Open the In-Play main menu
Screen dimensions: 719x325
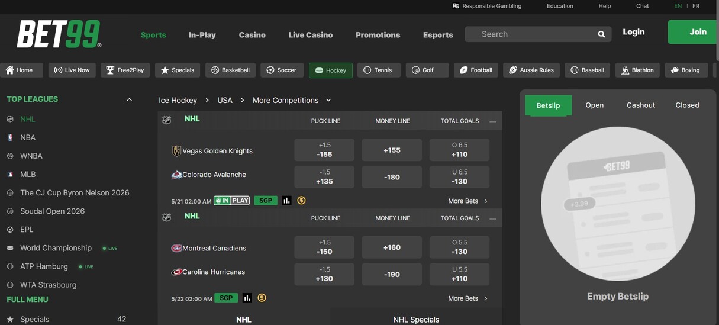coord(202,35)
